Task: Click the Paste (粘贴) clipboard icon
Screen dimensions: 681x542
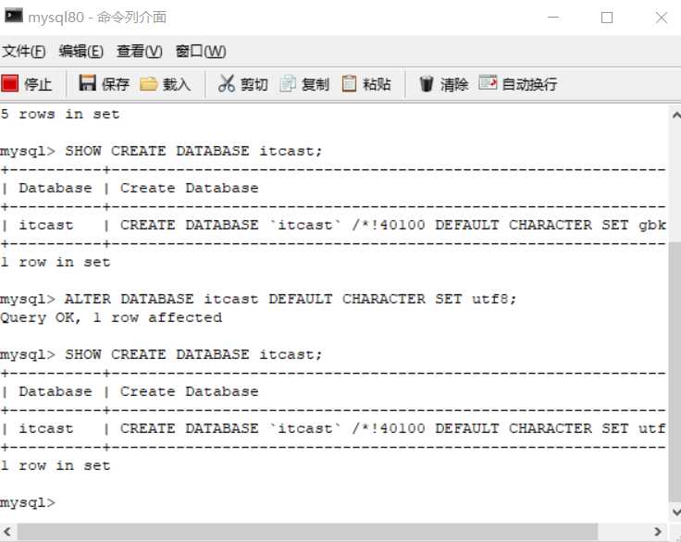Action: [x=349, y=83]
